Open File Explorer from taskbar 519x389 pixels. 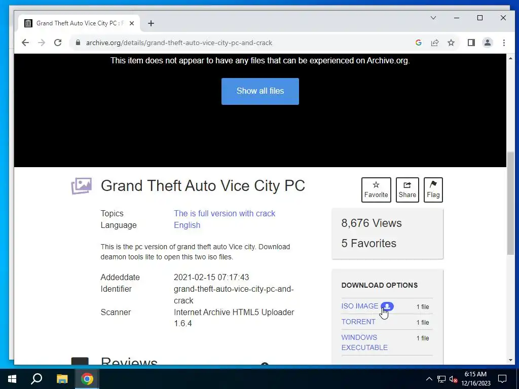[x=62, y=379]
